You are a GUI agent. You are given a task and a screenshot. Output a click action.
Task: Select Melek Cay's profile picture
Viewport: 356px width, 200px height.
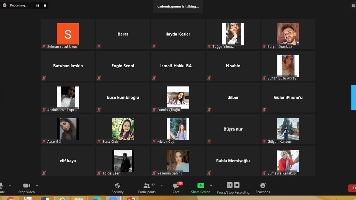(x=178, y=129)
